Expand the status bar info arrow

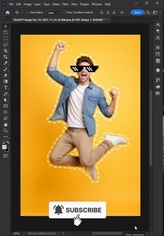coord(63,233)
